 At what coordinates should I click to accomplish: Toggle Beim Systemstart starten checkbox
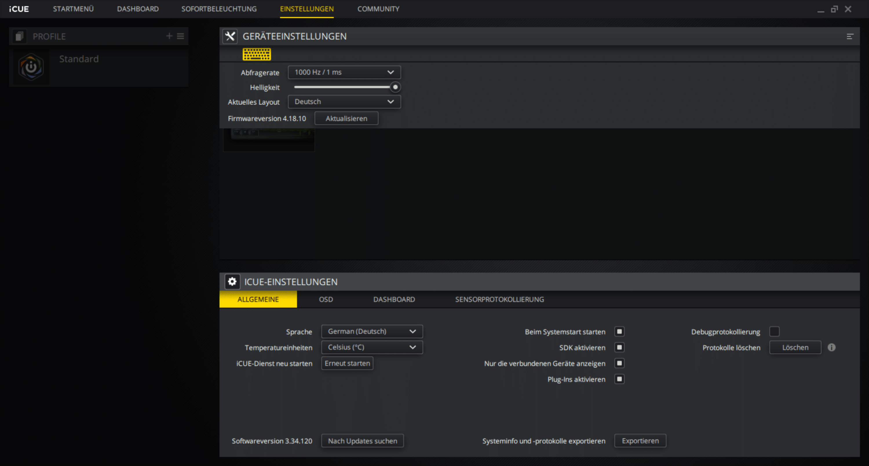pyautogui.click(x=619, y=331)
